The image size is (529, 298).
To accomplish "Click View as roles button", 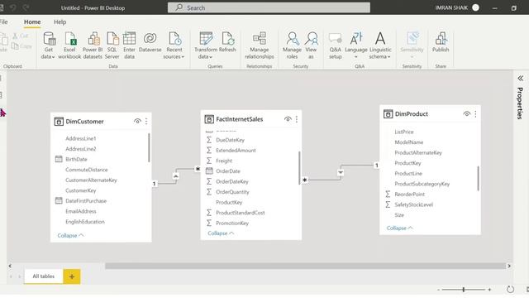I will point(311,46).
